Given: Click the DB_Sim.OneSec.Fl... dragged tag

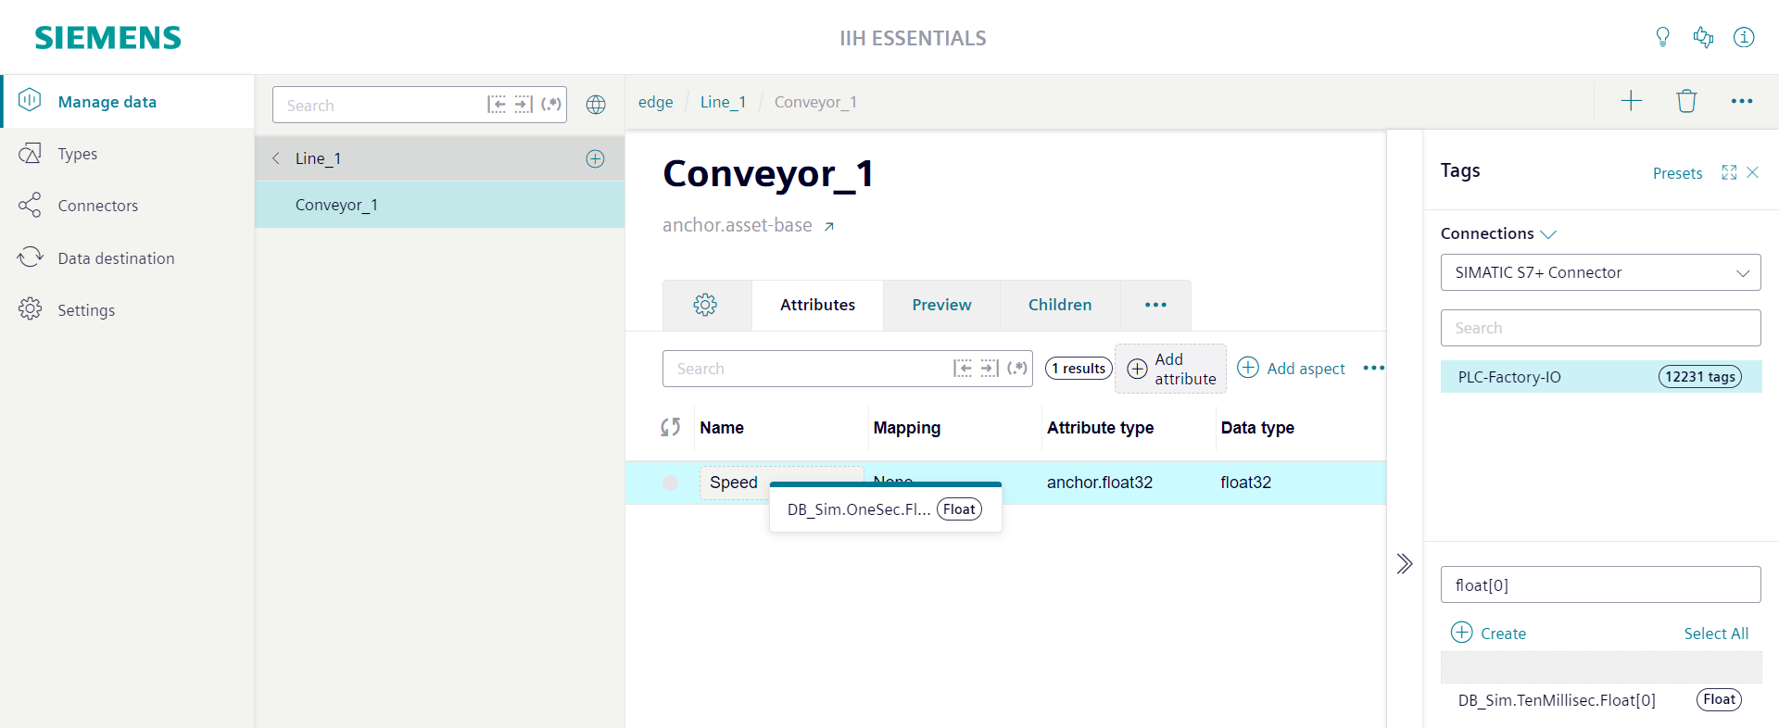Looking at the screenshot, I should coord(885,508).
